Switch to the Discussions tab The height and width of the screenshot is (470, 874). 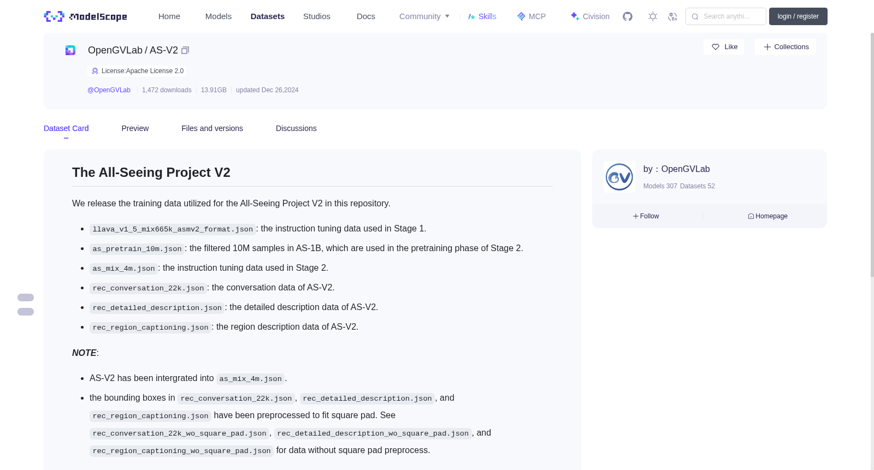[x=296, y=128]
